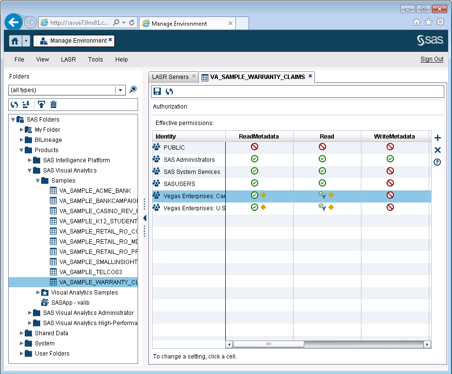Screen dimensions: 452x374
Task: Open the File menu
Action: (19, 60)
